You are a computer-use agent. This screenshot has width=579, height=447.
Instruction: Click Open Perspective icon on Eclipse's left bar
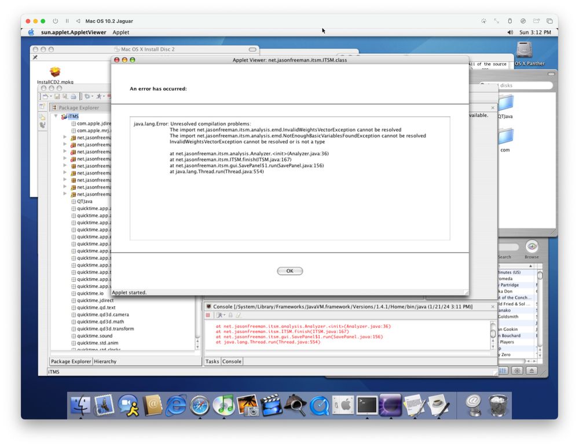[x=42, y=106]
